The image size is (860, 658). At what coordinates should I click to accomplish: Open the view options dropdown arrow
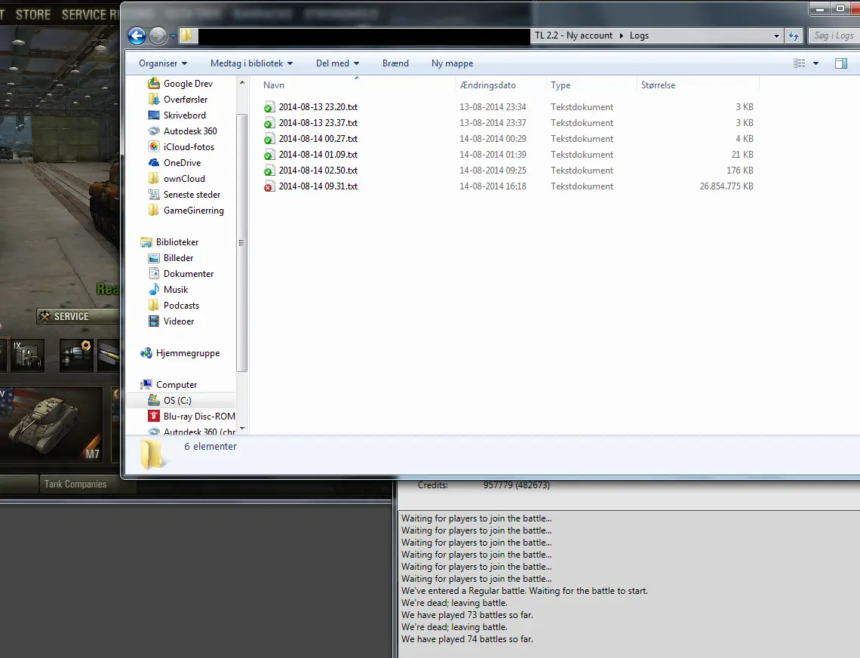815,63
